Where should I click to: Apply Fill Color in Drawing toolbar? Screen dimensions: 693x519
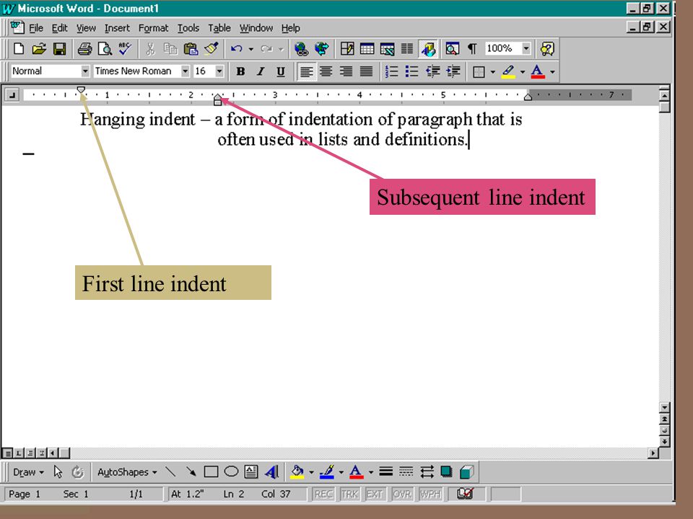point(297,472)
